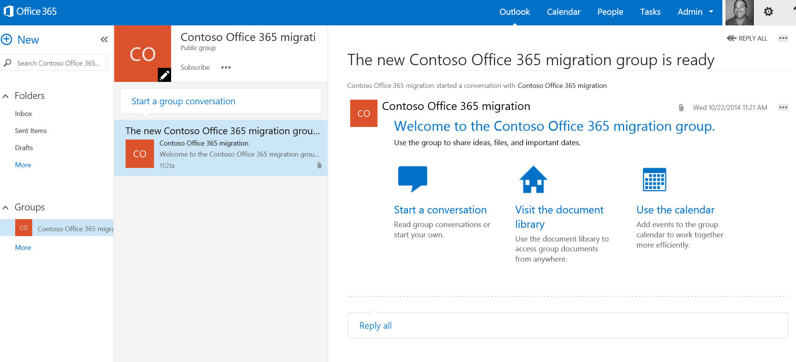The width and height of the screenshot is (796, 362).
Task: Open Calendar from top navigation
Action: 563,12
